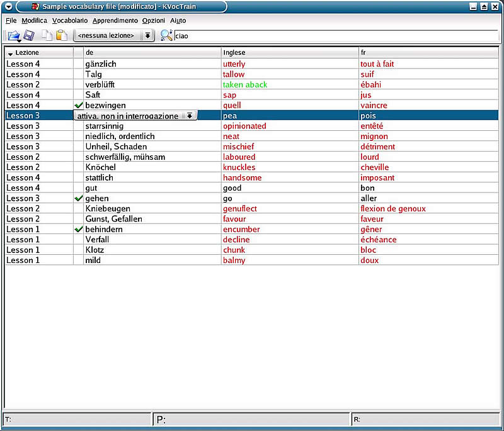
Task: Select the cell 'doux'
Action: point(428,260)
